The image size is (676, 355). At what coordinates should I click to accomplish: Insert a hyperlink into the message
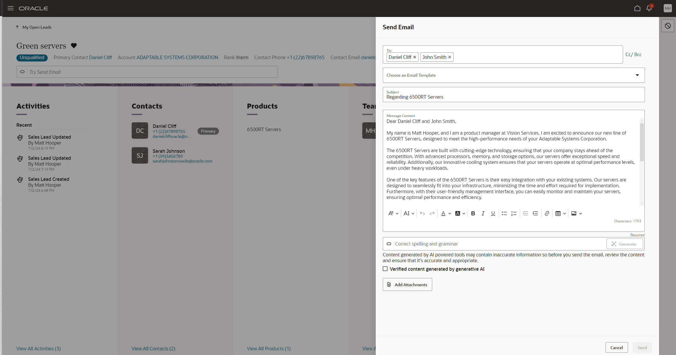point(547,213)
